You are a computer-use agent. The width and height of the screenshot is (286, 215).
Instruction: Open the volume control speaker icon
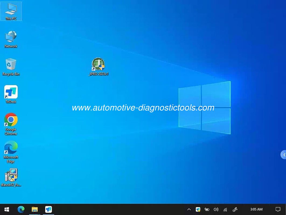[216, 209]
